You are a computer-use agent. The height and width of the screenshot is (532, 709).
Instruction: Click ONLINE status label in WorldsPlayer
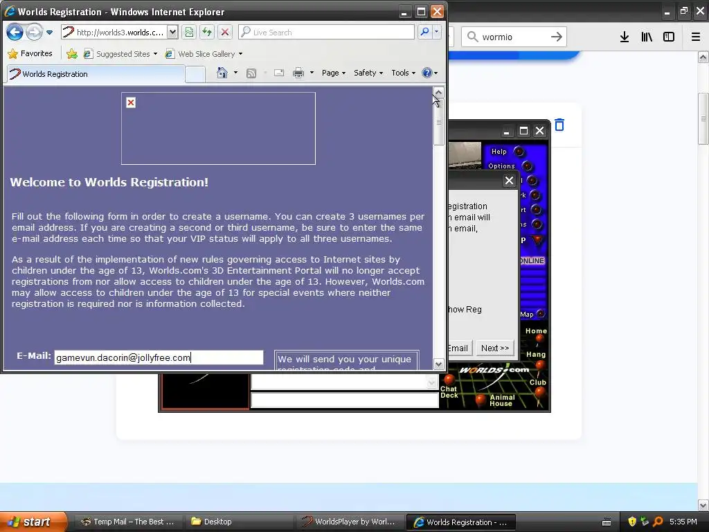tap(532, 260)
